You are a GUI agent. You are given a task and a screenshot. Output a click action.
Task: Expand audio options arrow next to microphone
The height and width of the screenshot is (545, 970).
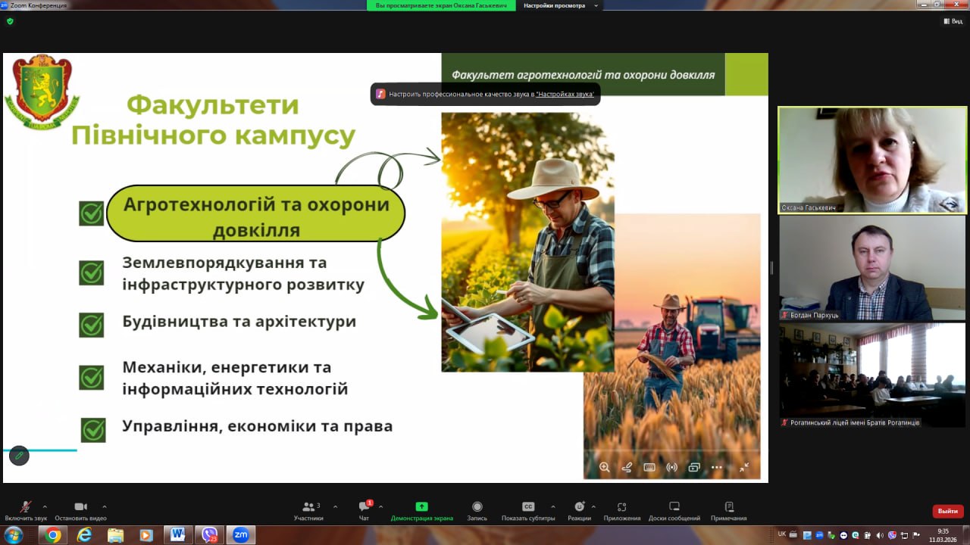[45, 506]
